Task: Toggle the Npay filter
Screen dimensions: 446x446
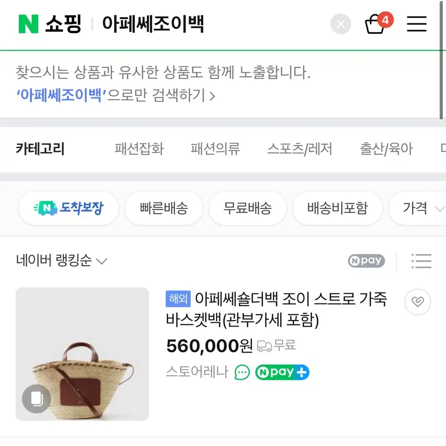Action: click(366, 261)
